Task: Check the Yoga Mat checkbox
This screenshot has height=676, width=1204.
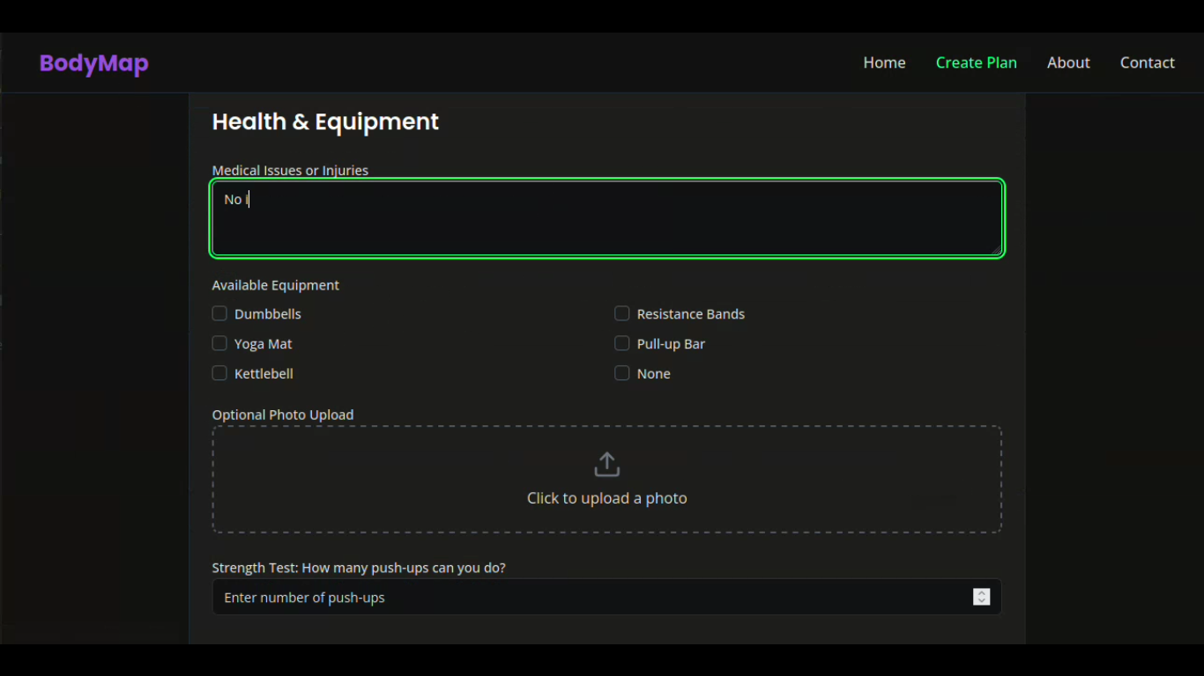Action: click(x=219, y=343)
